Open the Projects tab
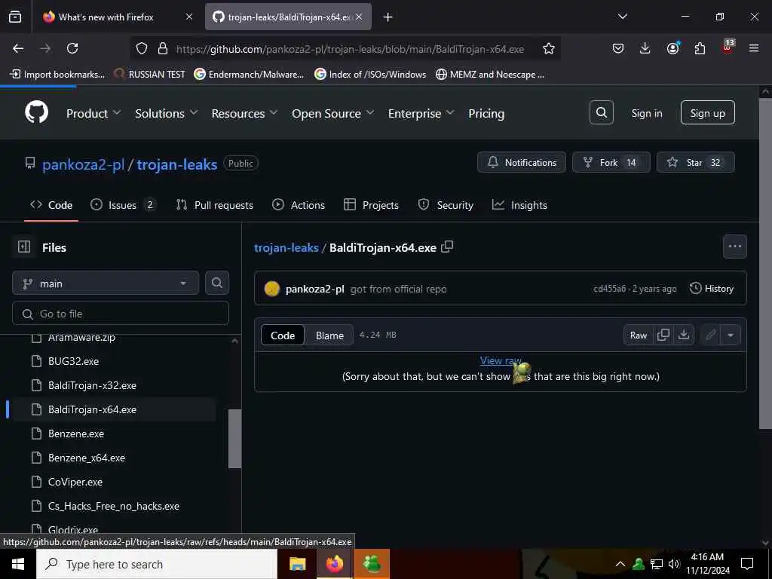Screen dimensions: 772x579 point(371,205)
